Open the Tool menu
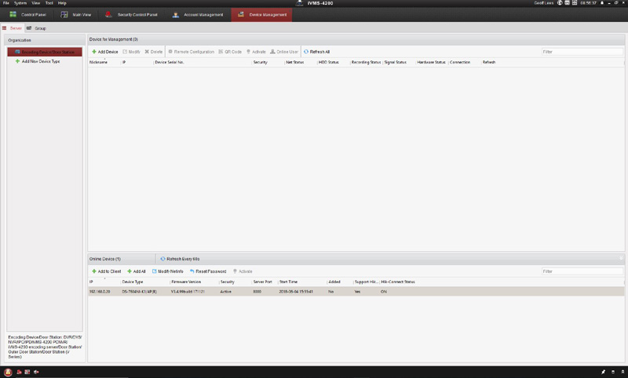 coord(49,3)
